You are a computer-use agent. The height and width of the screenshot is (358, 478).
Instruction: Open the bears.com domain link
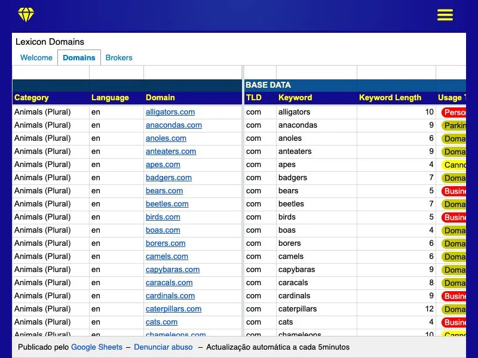pyautogui.click(x=164, y=190)
